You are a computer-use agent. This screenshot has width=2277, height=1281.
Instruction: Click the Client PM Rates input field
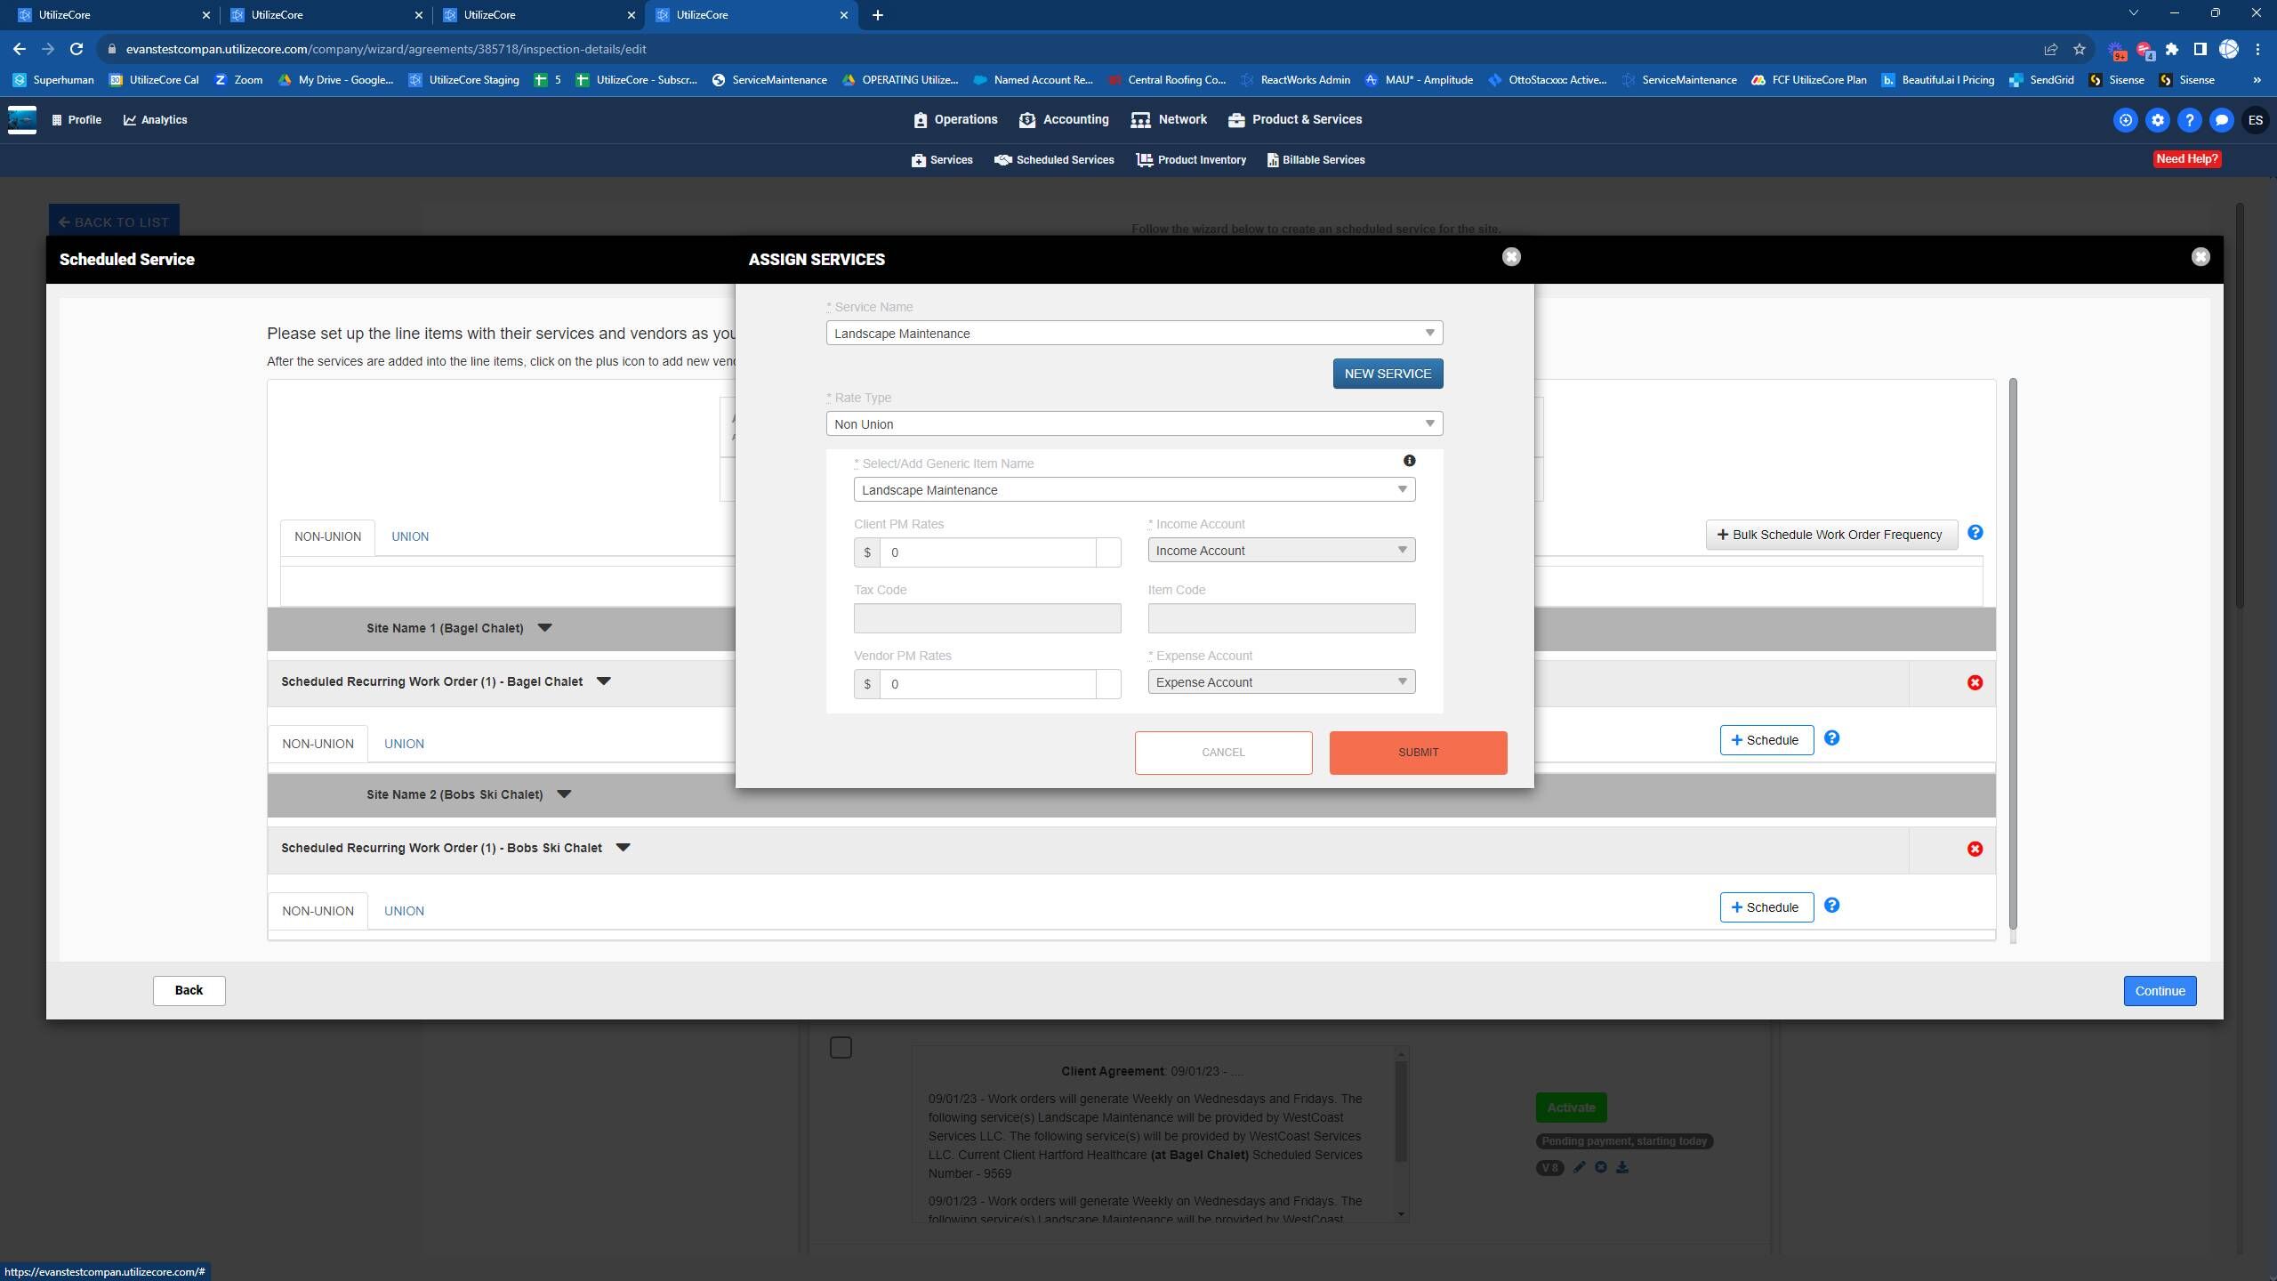pyautogui.click(x=987, y=552)
